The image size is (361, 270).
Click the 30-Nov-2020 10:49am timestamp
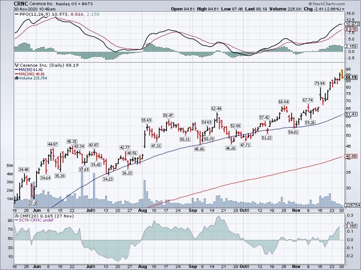click(35, 9)
